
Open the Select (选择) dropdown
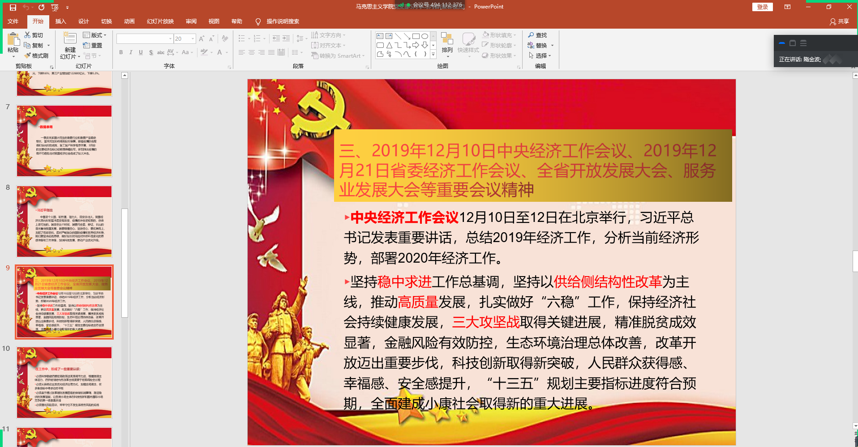540,55
